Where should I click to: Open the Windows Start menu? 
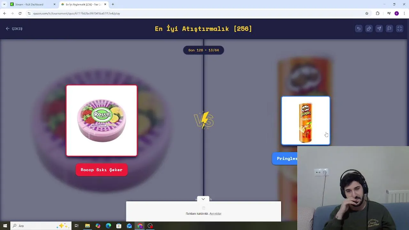point(5,226)
